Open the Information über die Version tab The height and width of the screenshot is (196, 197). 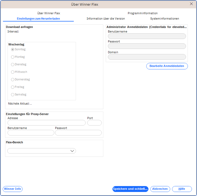click(x=106, y=19)
